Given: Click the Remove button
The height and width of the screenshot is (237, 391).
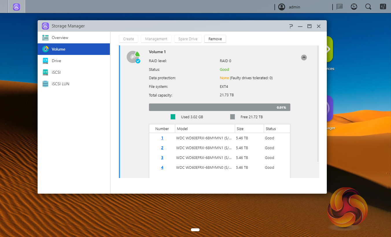Looking at the screenshot, I should click(x=215, y=39).
